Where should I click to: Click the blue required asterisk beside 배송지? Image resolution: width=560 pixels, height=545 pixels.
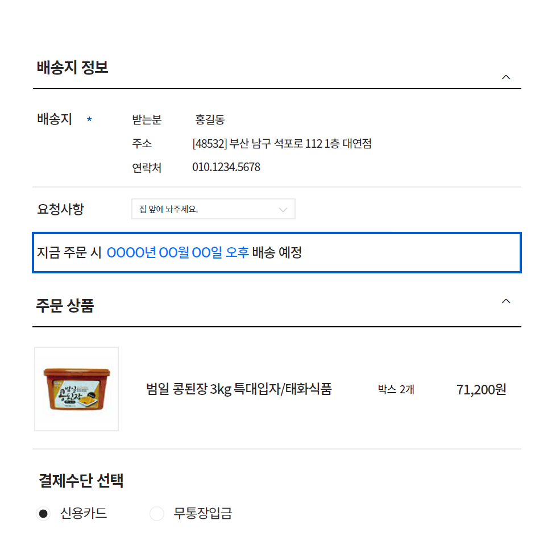tap(89, 120)
